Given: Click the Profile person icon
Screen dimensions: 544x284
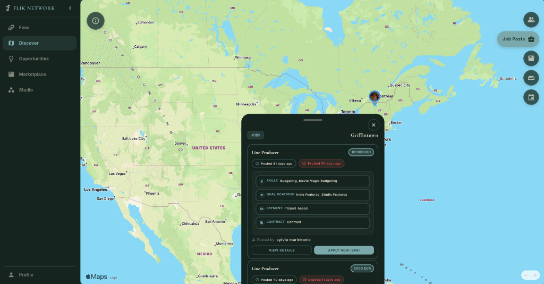Looking at the screenshot, I should 11,274.
